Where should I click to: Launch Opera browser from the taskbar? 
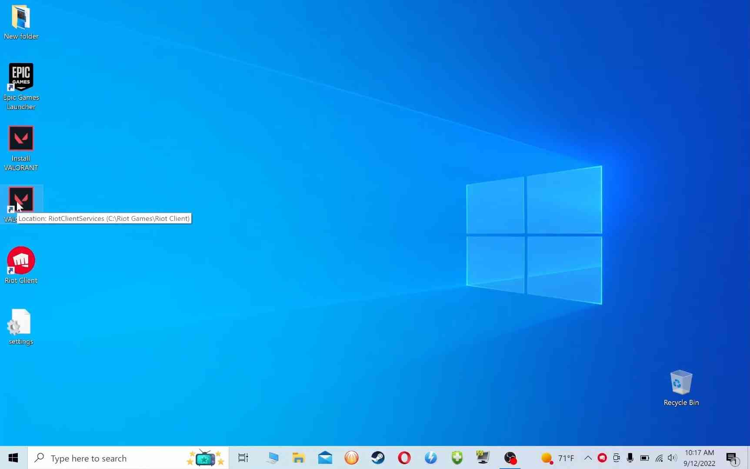pos(404,458)
